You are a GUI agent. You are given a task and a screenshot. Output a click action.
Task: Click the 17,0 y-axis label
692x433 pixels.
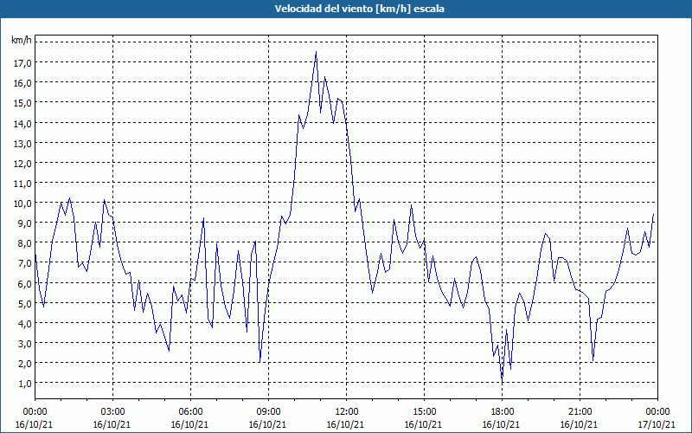click(22, 63)
